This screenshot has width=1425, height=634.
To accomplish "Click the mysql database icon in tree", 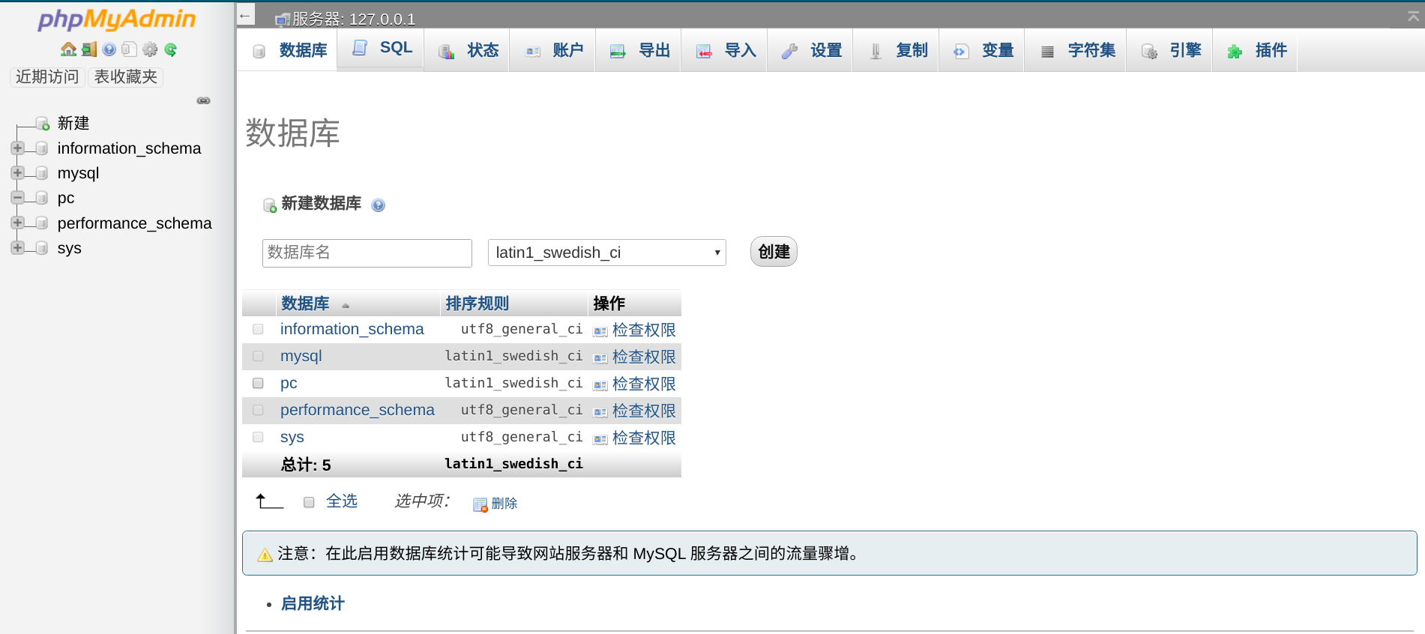I will [42, 173].
